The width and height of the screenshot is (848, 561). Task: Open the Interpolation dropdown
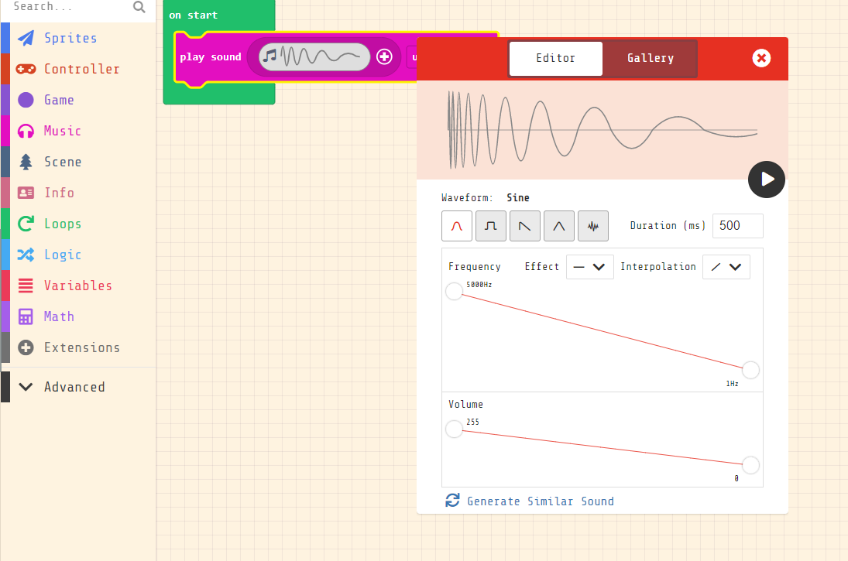point(726,267)
